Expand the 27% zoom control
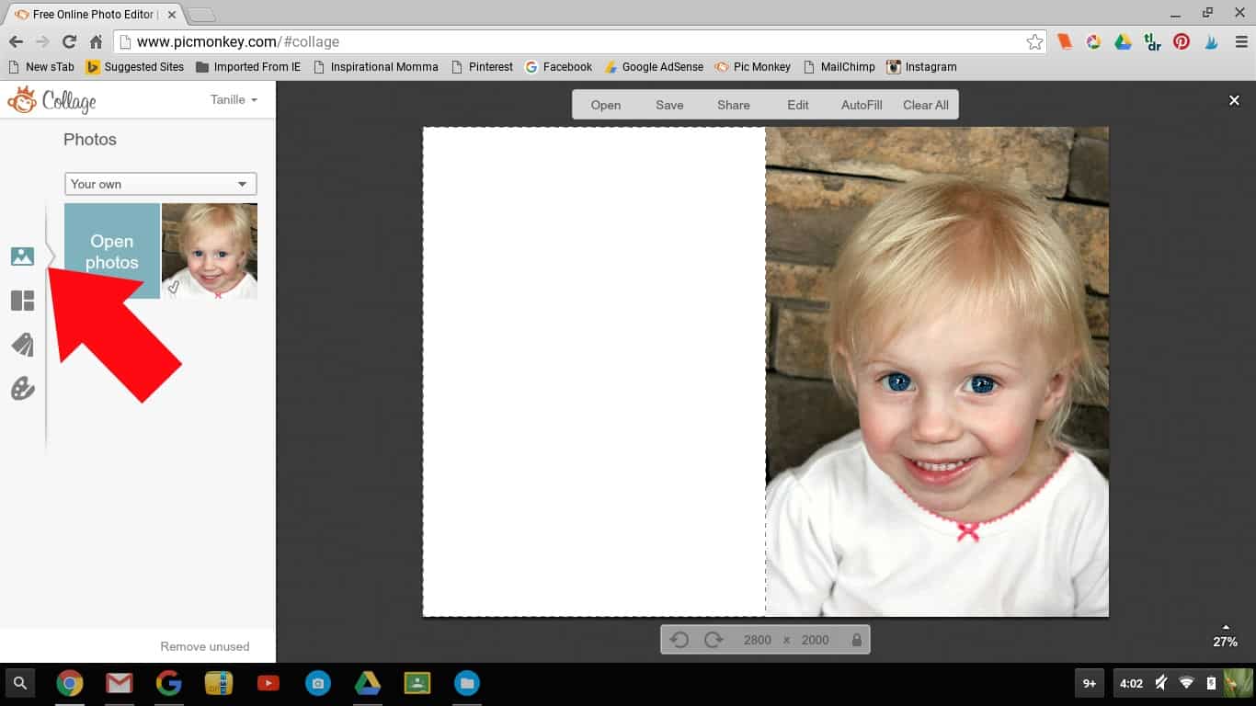Image resolution: width=1256 pixels, height=706 pixels. tap(1225, 636)
